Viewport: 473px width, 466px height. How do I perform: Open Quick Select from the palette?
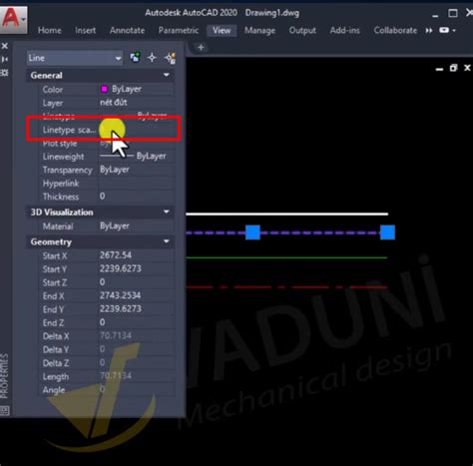click(171, 58)
